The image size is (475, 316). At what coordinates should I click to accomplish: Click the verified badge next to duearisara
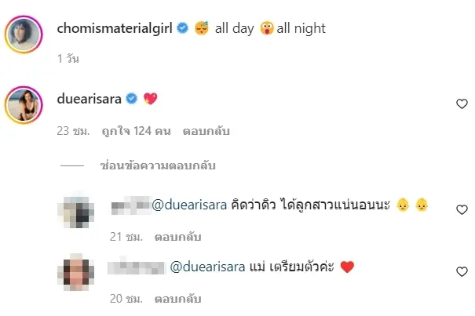point(131,99)
